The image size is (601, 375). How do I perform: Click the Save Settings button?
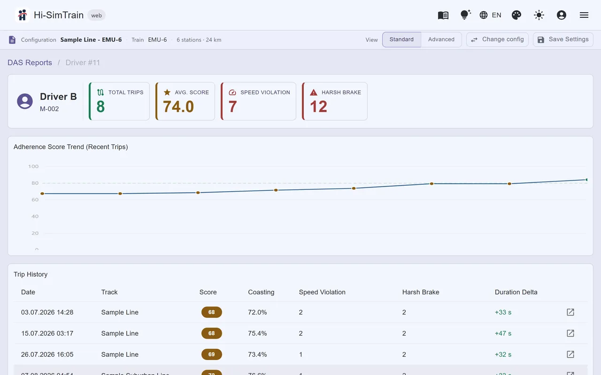pos(563,39)
